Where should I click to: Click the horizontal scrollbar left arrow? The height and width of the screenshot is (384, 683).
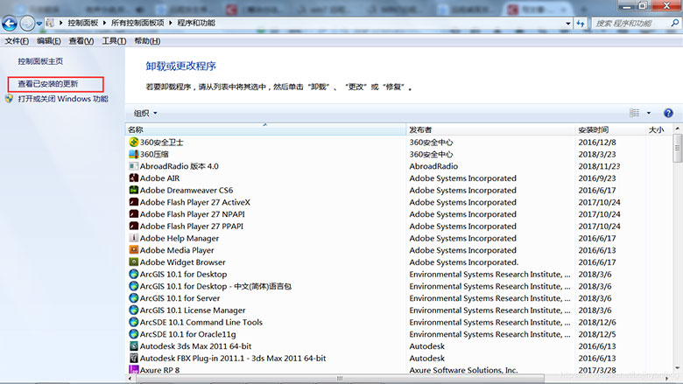pyautogui.click(x=130, y=379)
